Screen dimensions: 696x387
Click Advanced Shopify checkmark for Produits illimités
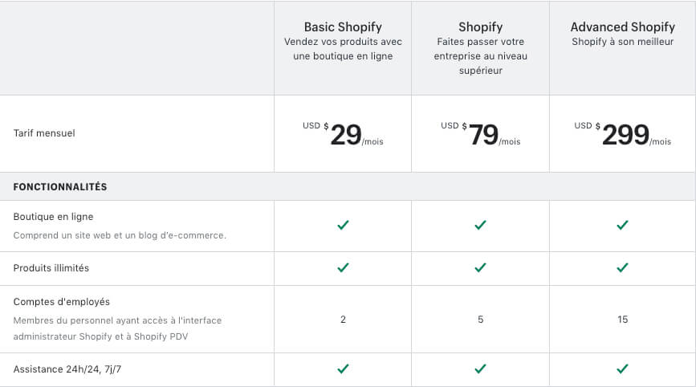click(622, 267)
